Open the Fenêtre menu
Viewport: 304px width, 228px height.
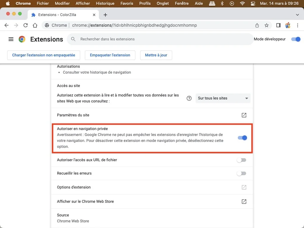pos(182,3)
